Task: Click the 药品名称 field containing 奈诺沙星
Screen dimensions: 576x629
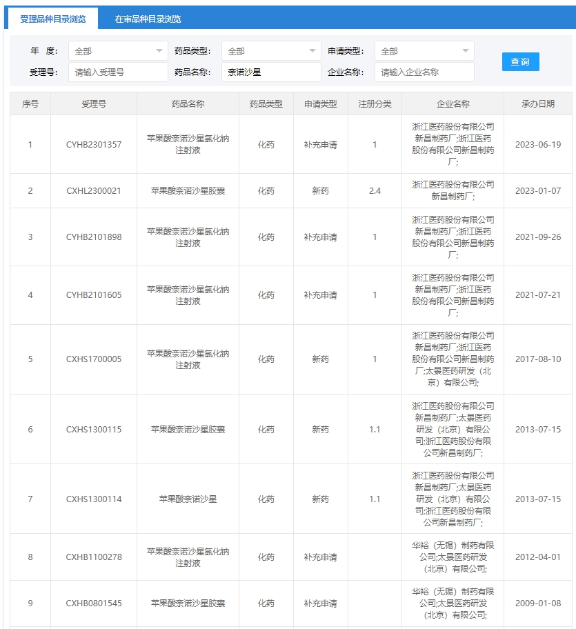Action: pyautogui.click(x=271, y=72)
